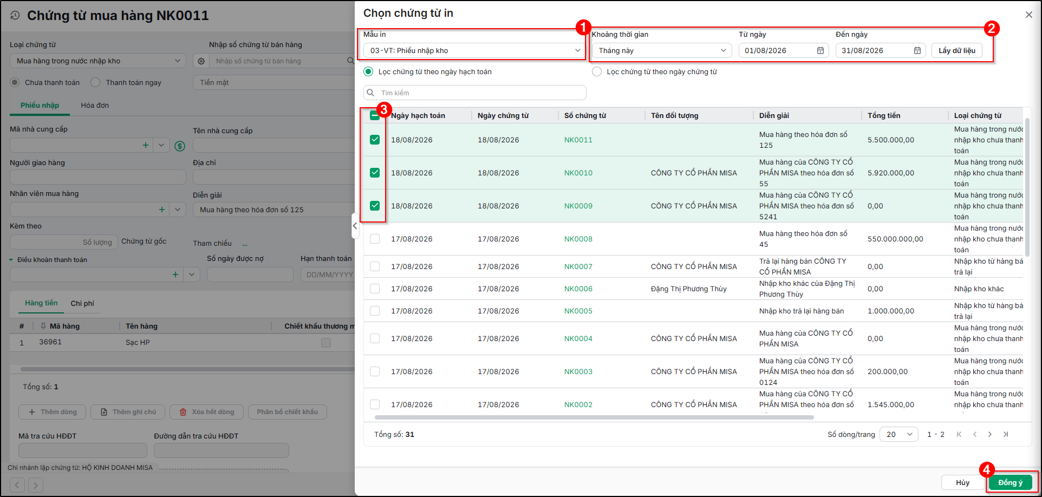Screen dimensions: 1042x497
Task: Go to next page arrow in pagination
Action: coord(989,434)
